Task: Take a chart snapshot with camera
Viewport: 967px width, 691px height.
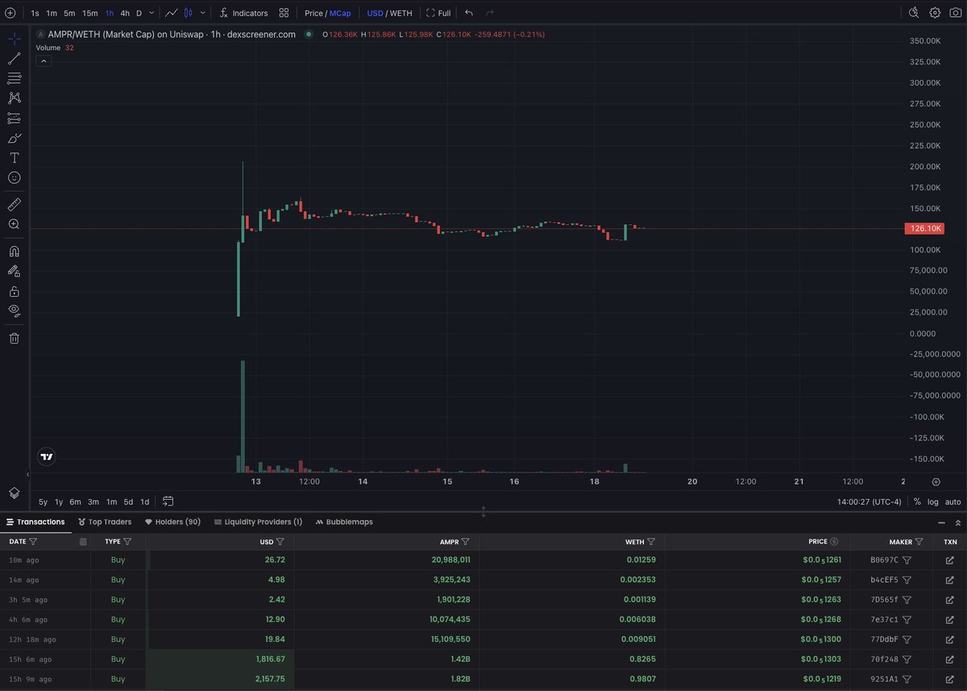Action: pos(956,13)
